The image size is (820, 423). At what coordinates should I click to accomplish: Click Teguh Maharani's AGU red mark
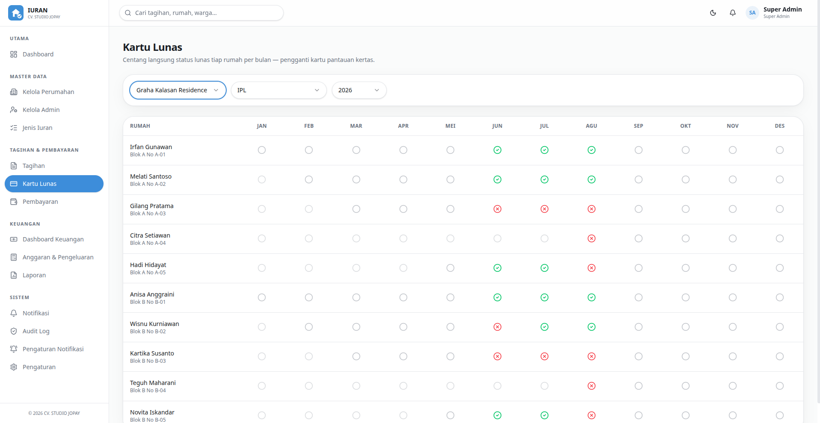point(592,386)
